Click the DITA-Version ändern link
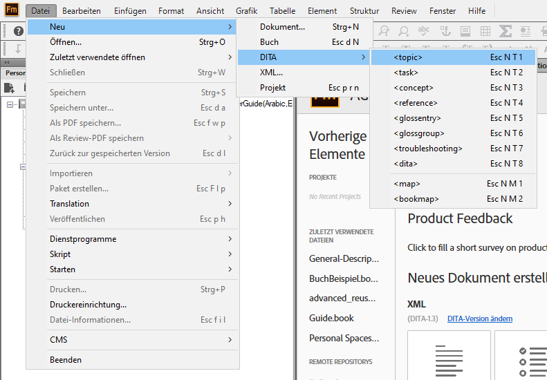 479,319
